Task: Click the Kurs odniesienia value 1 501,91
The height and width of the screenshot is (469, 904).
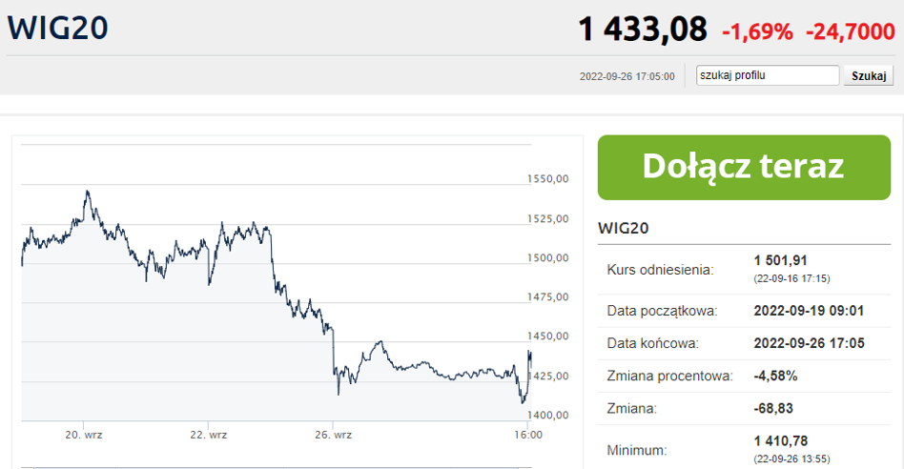Action: tap(781, 260)
